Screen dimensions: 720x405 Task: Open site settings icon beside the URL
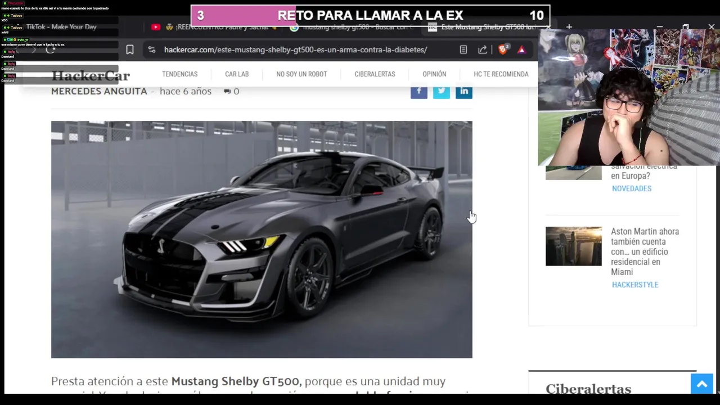[x=152, y=49]
